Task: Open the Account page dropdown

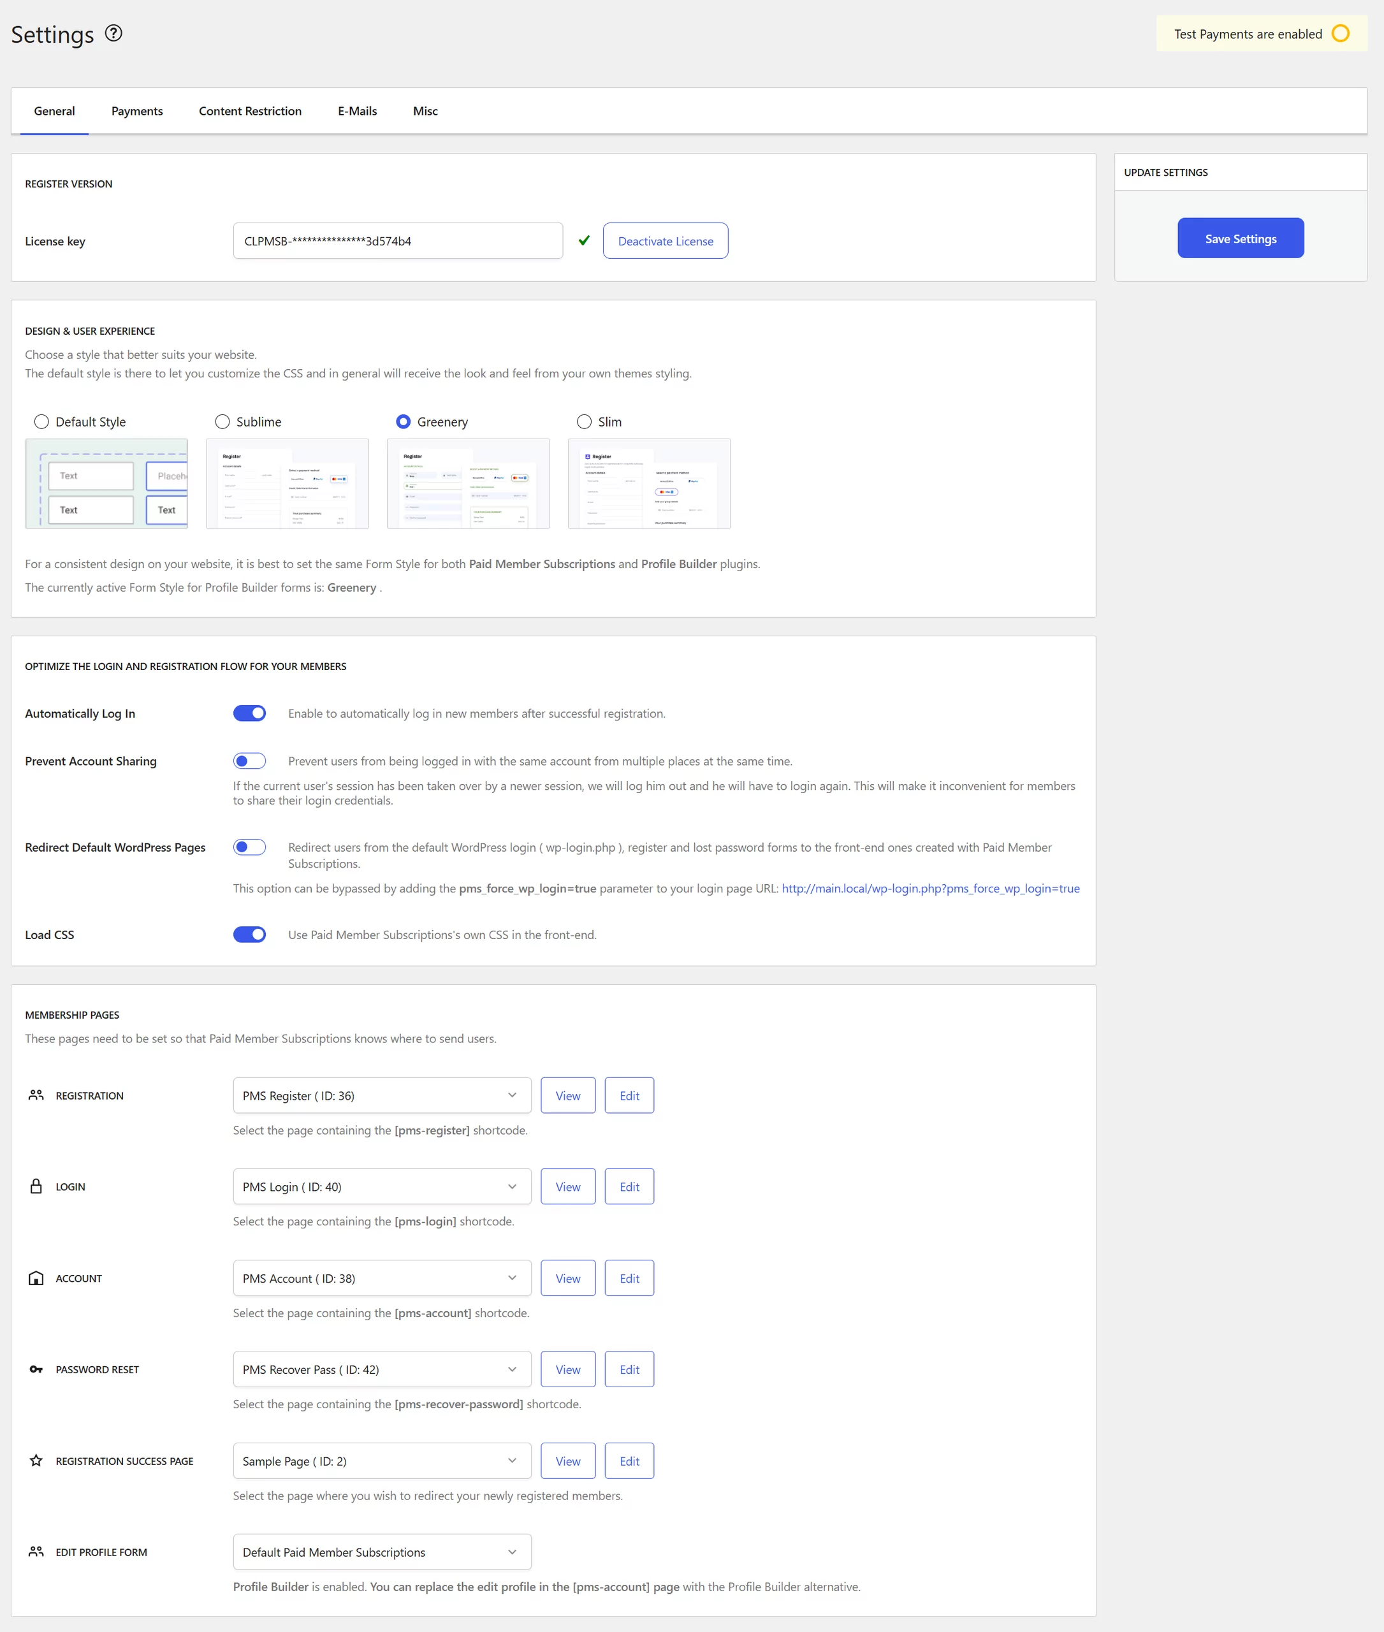Action: (x=382, y=1278)
